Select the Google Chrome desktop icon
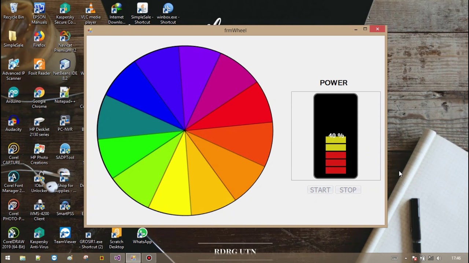 tap(39, 98)
